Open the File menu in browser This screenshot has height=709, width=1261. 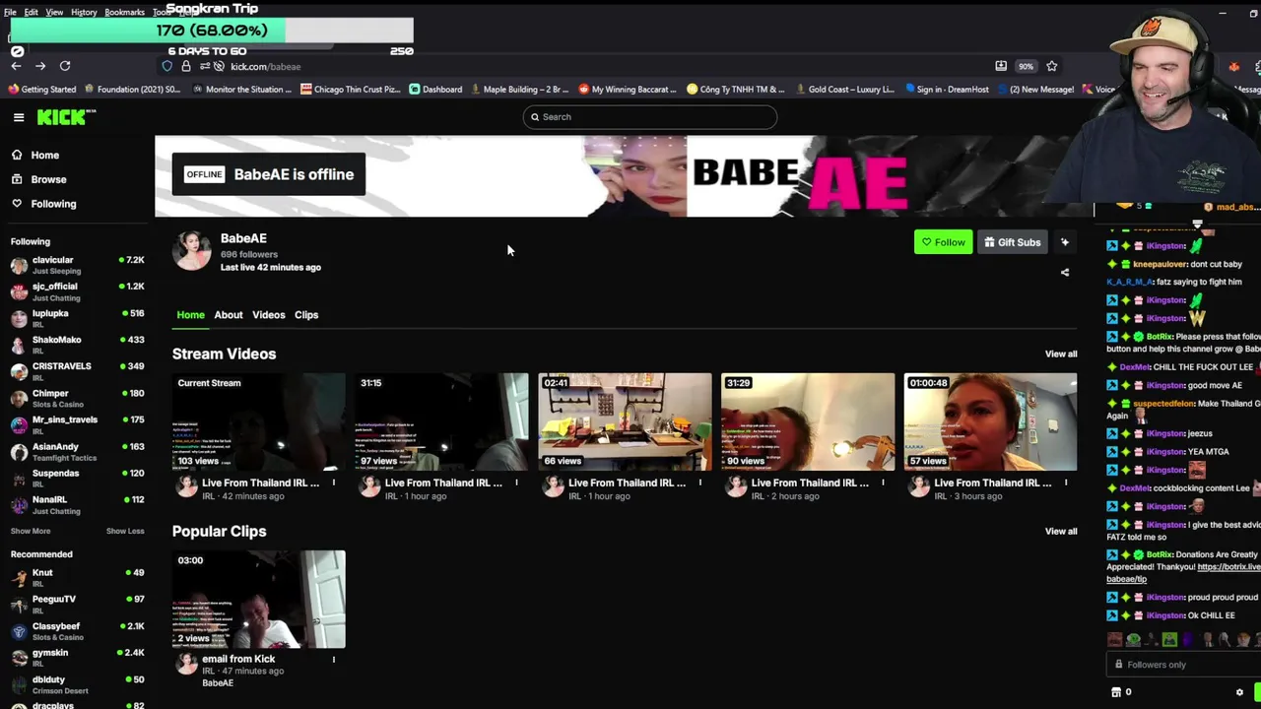click(10, 12)
